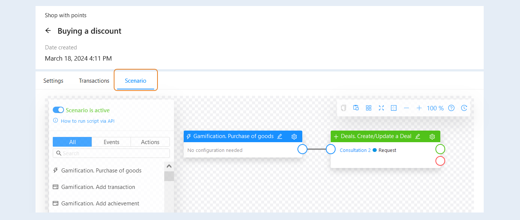The height and width of the screenshot is (220, 520).
Task: Open settings gear of Create/Update a Deal block
Action: pos(432,137)
